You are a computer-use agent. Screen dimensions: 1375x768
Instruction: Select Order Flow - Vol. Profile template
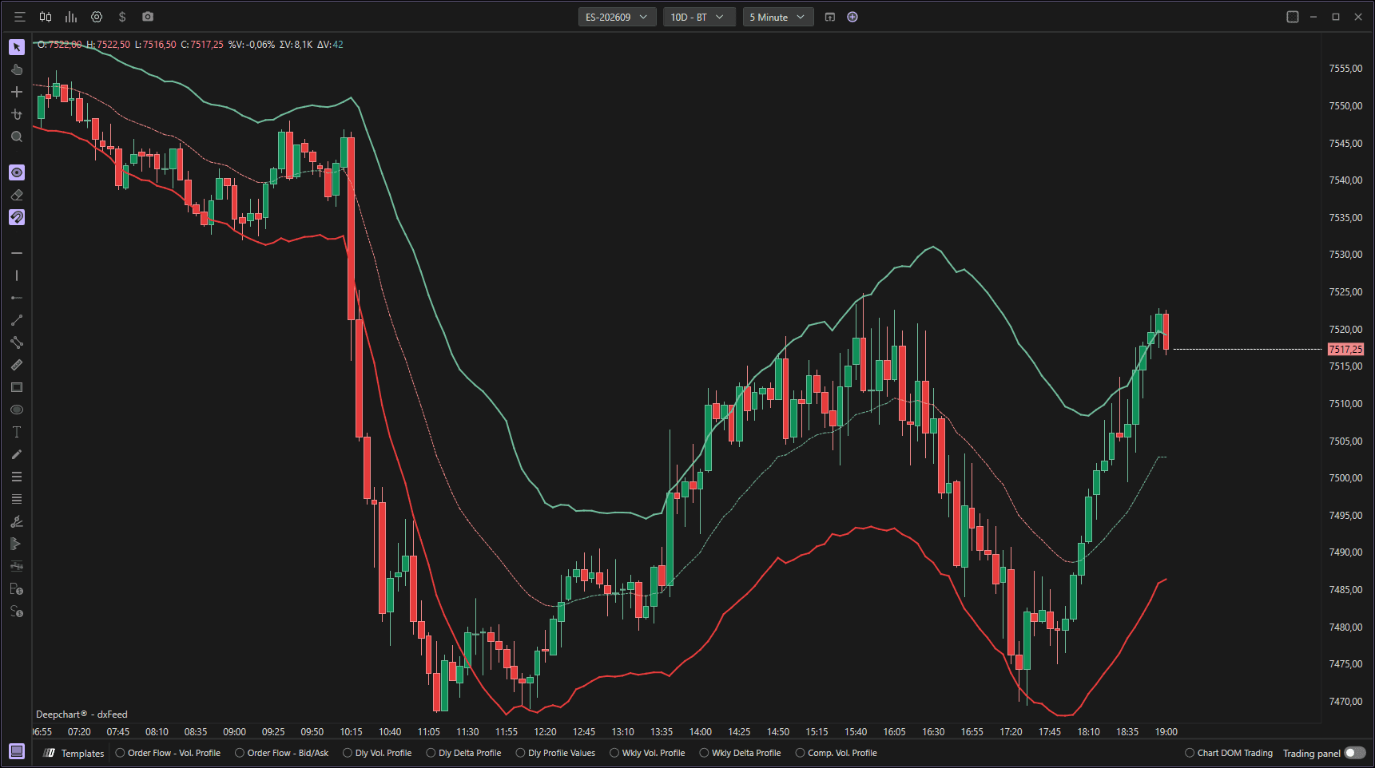click(168, 753)
